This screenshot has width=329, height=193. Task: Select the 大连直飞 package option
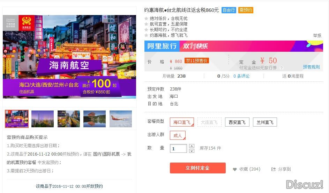click(x=209, y=122)
